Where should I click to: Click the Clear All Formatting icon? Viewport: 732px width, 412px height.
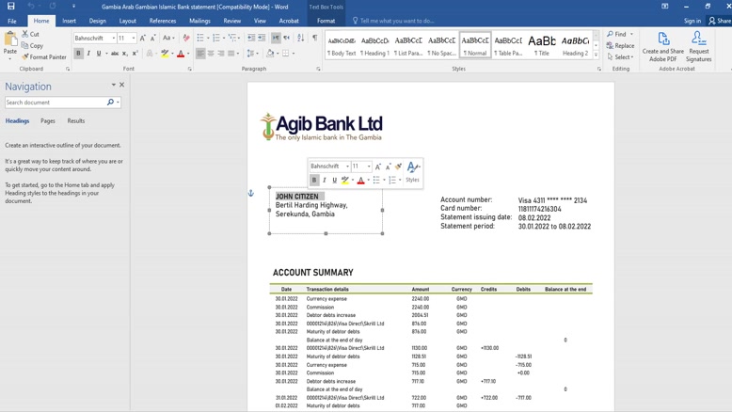click(185, 39)
